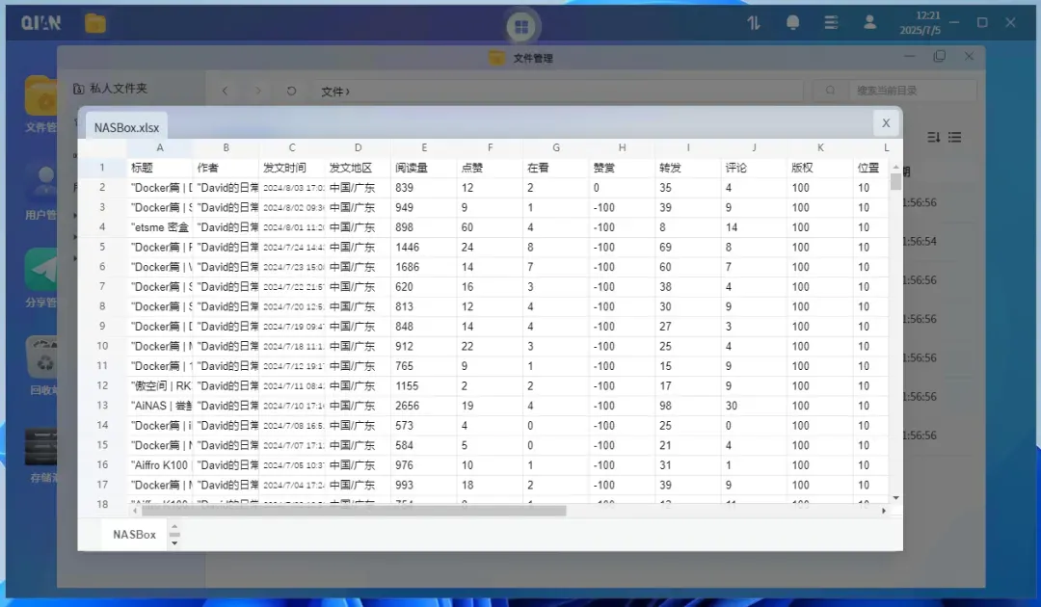The width and height of the screenshot is (1041, 607).
Task: Click the shares value 69 cell
Action: click(x=688, y=247)
